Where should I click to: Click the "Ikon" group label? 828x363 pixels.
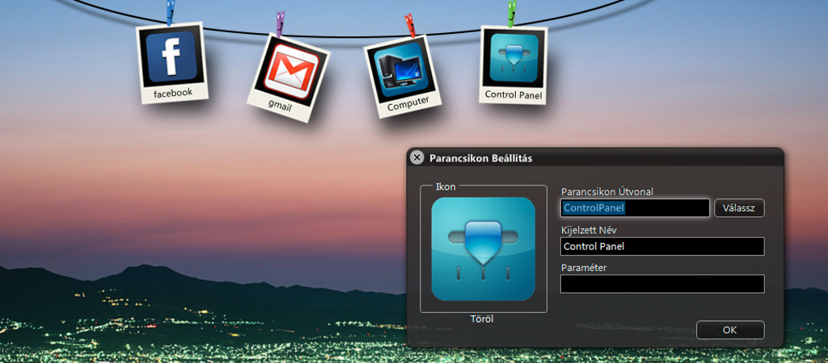tap(446, 186)
